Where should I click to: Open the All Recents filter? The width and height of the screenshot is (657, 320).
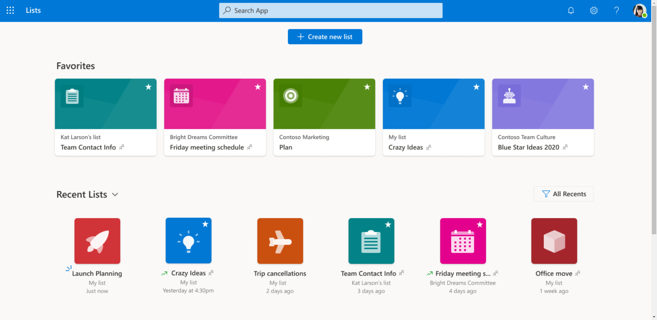(564, 194)
